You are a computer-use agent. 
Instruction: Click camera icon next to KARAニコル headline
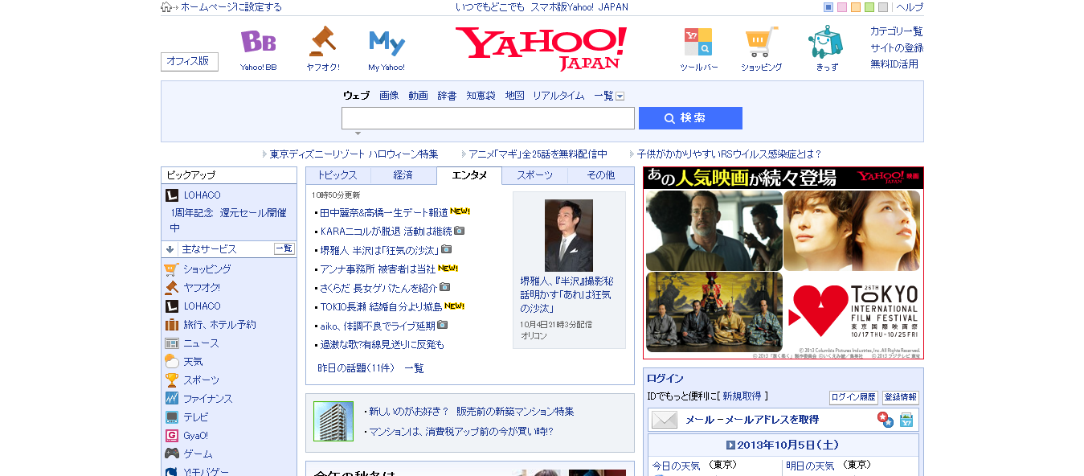(x=460, y=231)
